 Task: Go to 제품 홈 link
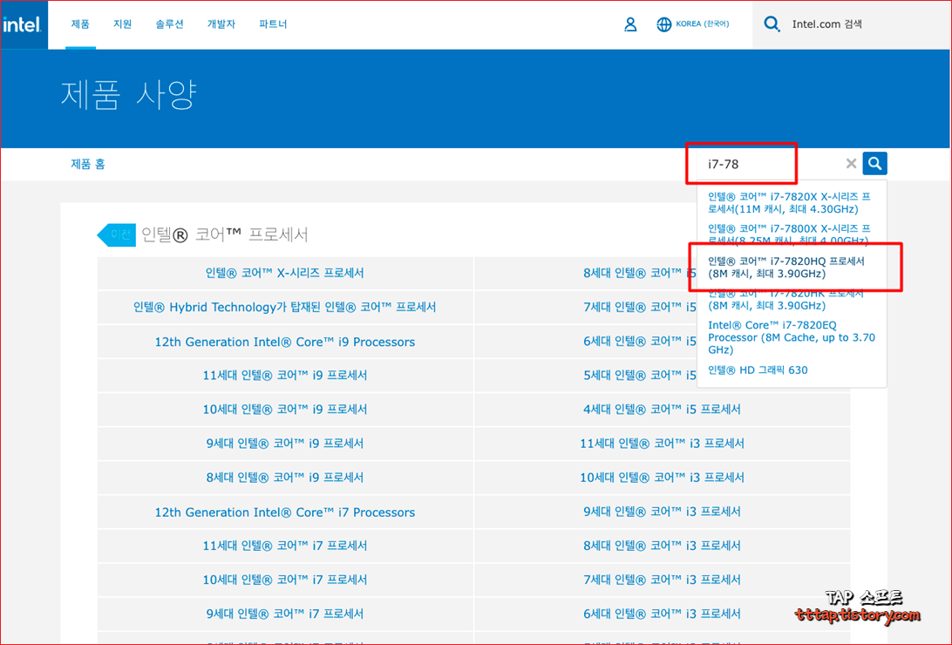click(x=88, y=164)
